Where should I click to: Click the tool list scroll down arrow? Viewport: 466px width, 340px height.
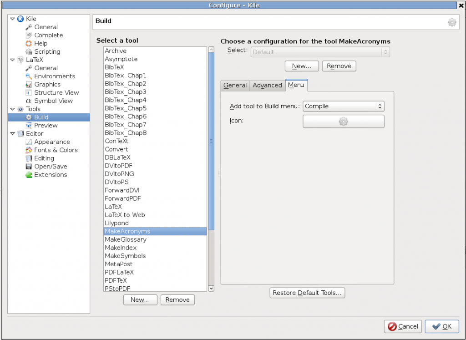[x=211, y=288]
